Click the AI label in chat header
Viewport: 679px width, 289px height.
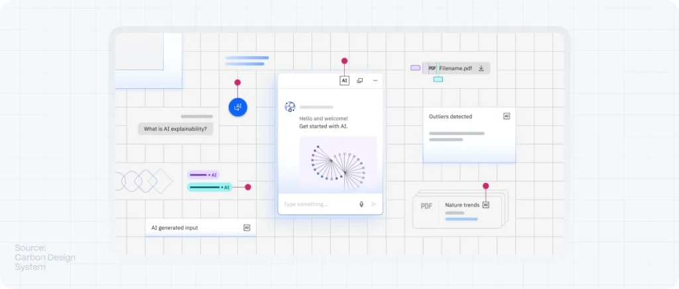coord(344,81)
